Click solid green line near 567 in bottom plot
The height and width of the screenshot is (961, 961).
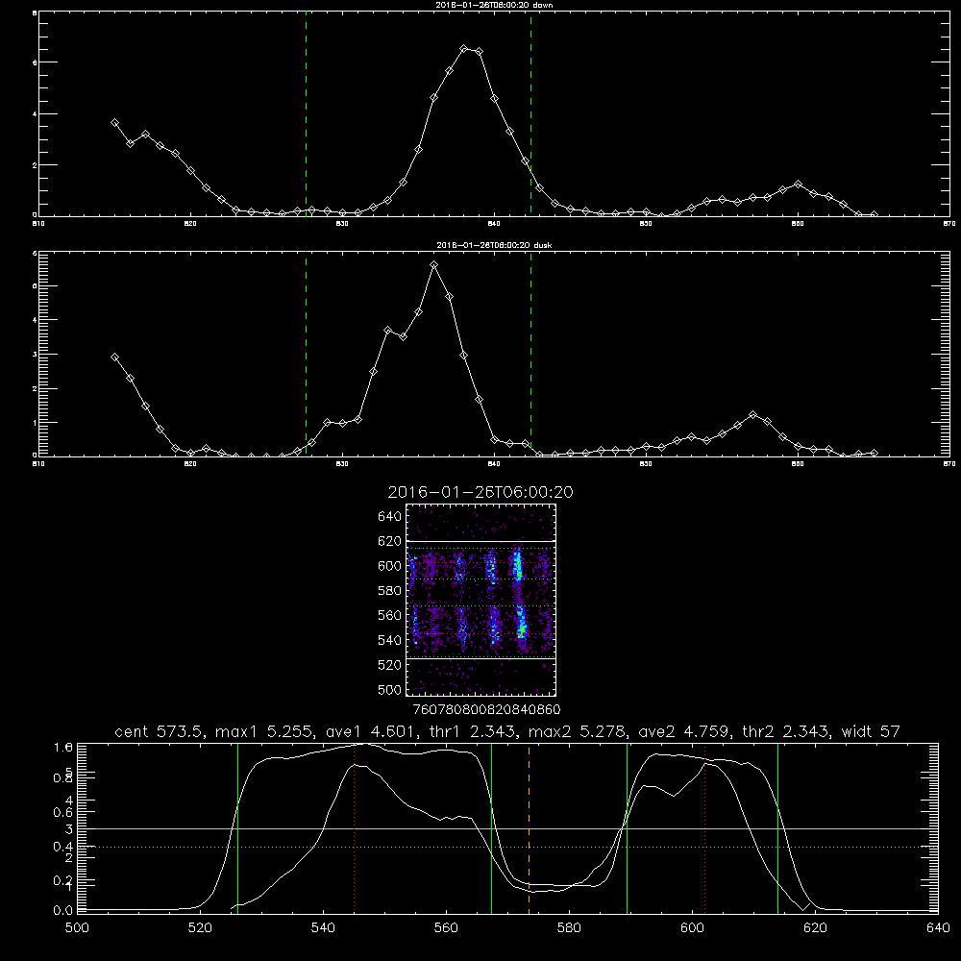[x=491, y=827]
